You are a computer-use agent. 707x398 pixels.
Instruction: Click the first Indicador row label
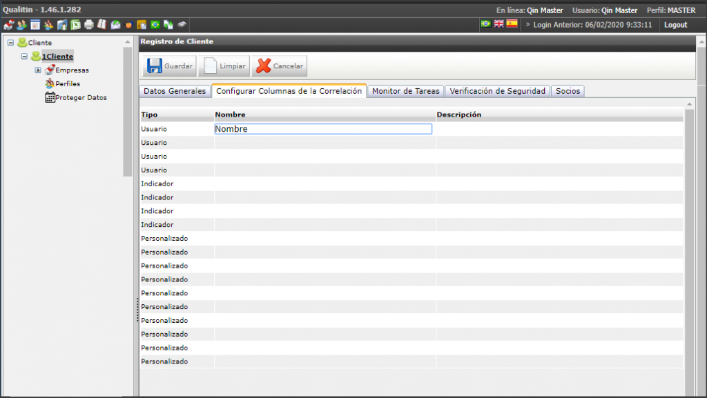pyautogui.click(x=157, y=183)
